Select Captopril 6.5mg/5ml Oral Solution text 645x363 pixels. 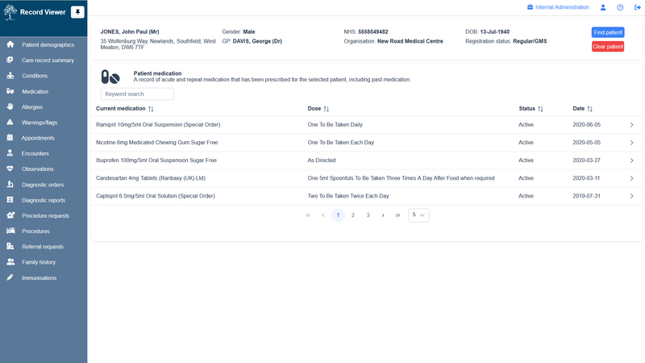click(x=156, y=196)
